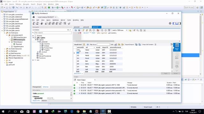This screenshot has width=204, height=114.
Task: Open the inspector info icon in main toolbar
Action: 42,23
